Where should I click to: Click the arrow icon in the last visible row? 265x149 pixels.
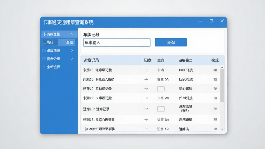click(x=146, y=129)
